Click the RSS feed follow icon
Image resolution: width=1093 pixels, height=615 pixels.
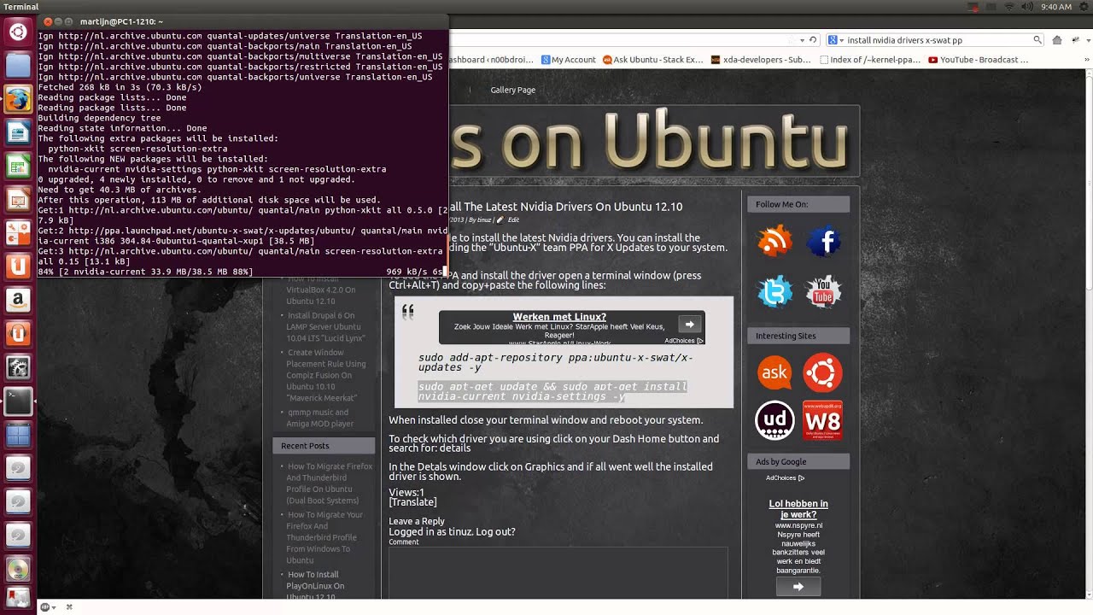tap(774, 242)
